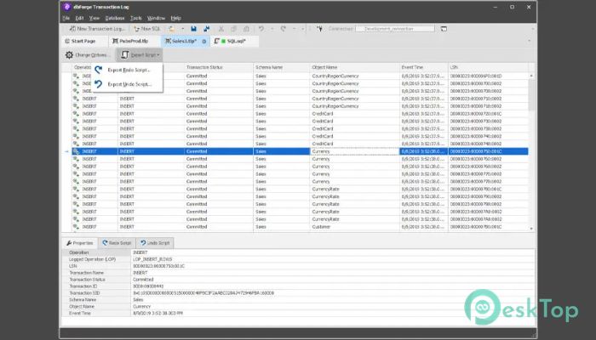Click the Redo arrow icon
The width and height of the screenshot is (596, 340).
284,29
